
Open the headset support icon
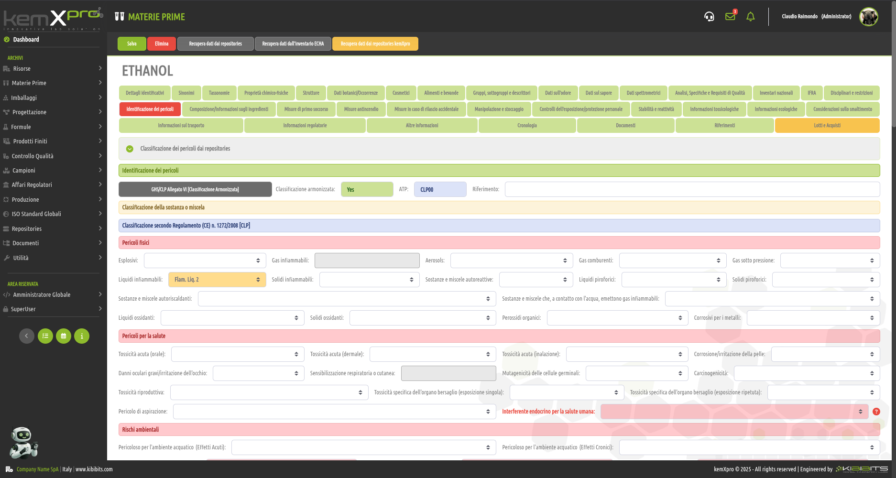point(709,17)
